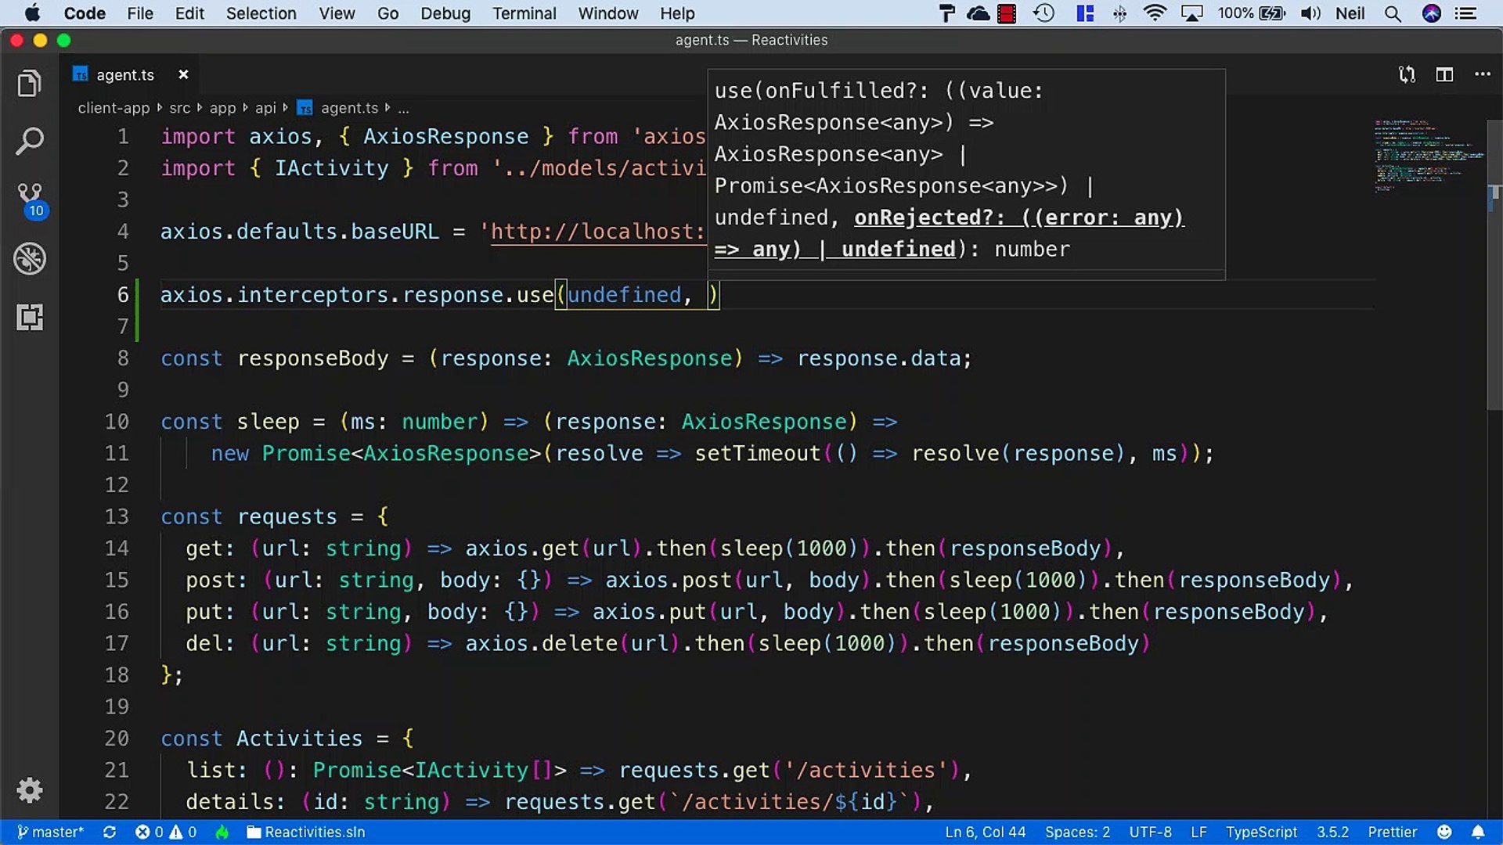
Task: Open editor More Actions ellipsis menu
Action: pyautogui.click(x=1482, y=74)
